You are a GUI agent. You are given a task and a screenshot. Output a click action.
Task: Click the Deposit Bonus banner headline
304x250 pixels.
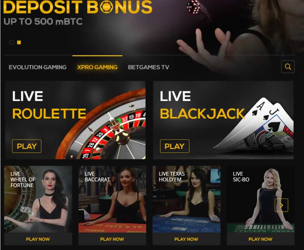(x=78, y=7)
